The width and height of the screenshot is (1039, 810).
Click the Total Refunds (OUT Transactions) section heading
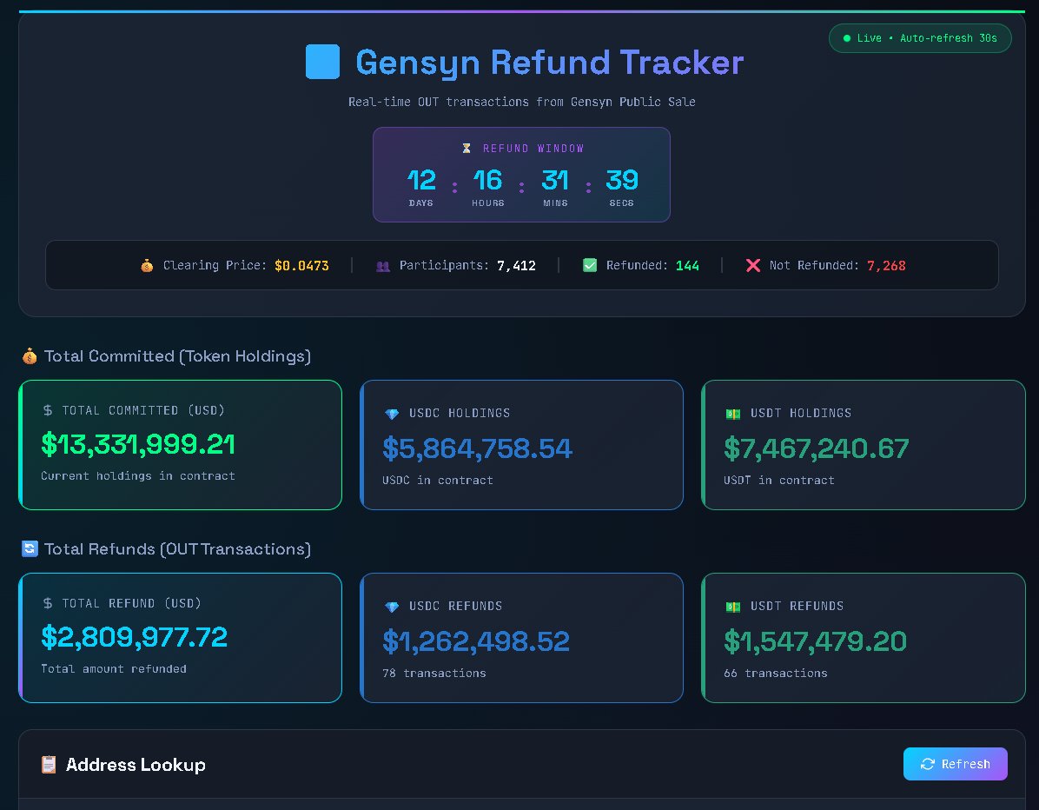coord(177,549)
